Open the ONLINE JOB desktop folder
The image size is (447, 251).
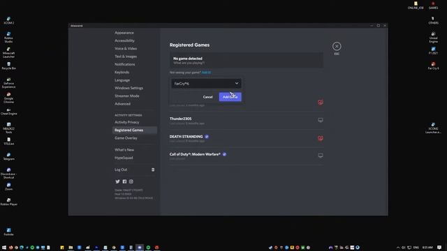[416, 5]
